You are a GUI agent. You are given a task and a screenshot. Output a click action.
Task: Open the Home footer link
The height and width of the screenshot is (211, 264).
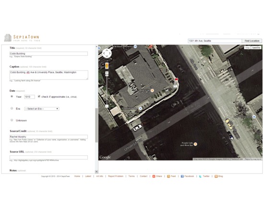(x=77, y=176)
